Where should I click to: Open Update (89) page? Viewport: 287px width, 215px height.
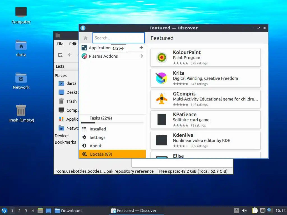(112, 154)
